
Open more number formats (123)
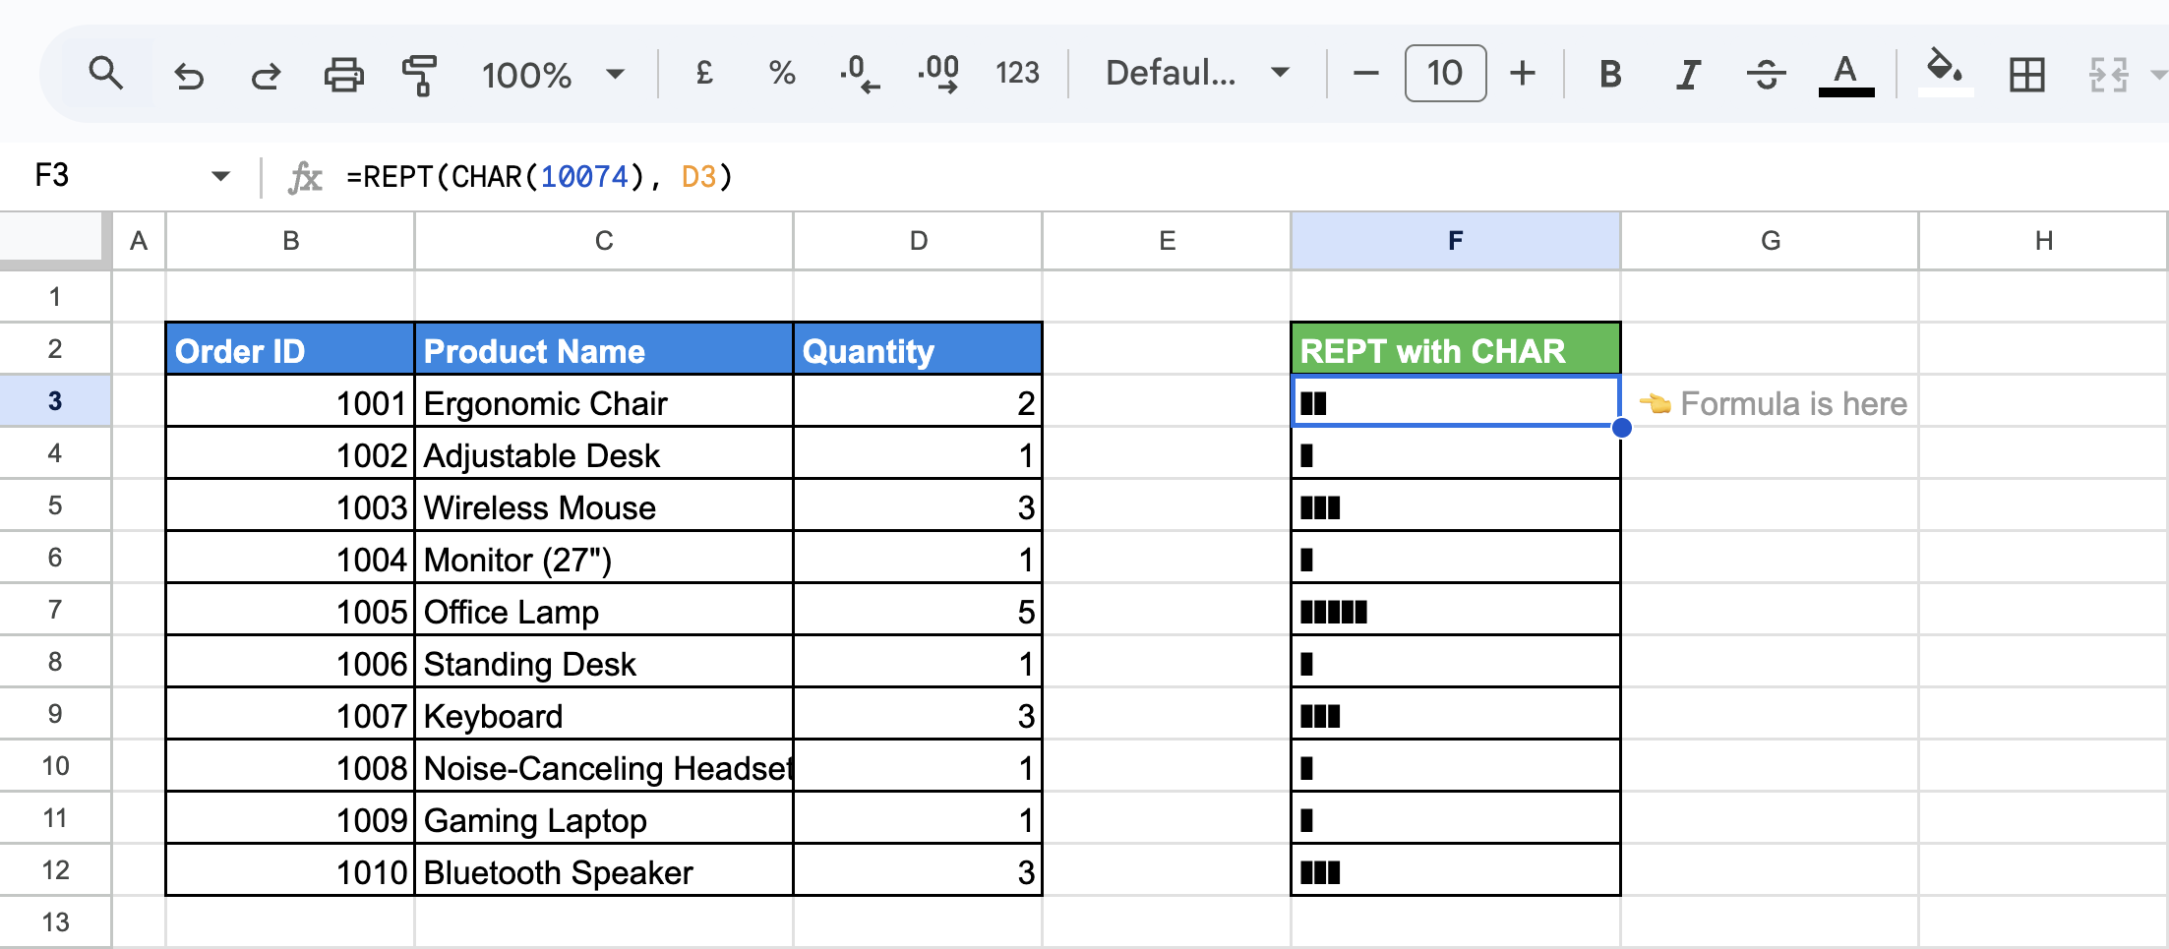[x=1017, y=74]
